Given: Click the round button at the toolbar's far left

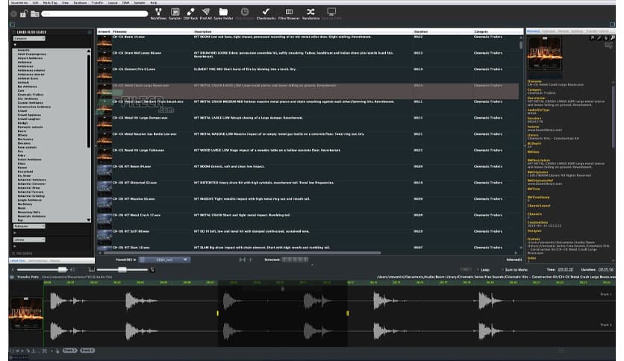Looking at the screenshot, I should (14, 14).
